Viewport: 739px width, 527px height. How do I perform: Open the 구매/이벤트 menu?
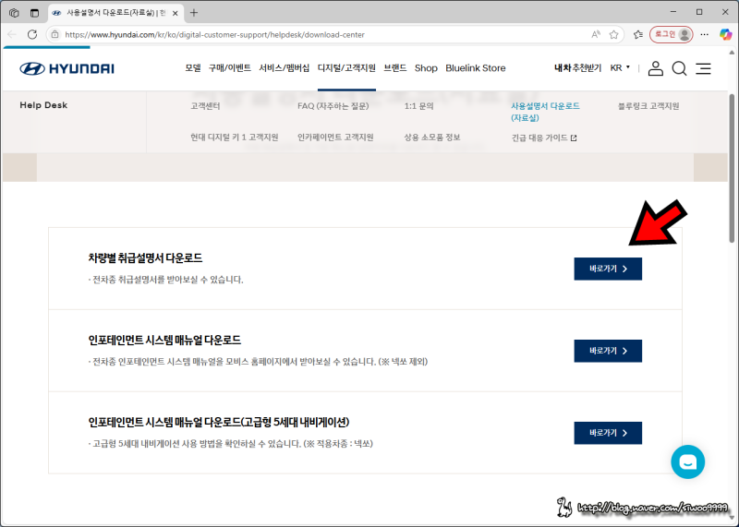point(230,67)
